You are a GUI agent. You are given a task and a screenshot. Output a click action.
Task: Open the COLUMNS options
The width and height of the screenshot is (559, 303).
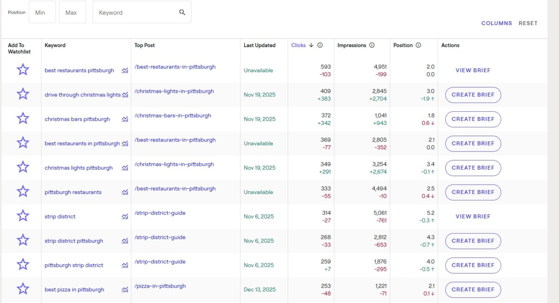[x=496, y=23]
